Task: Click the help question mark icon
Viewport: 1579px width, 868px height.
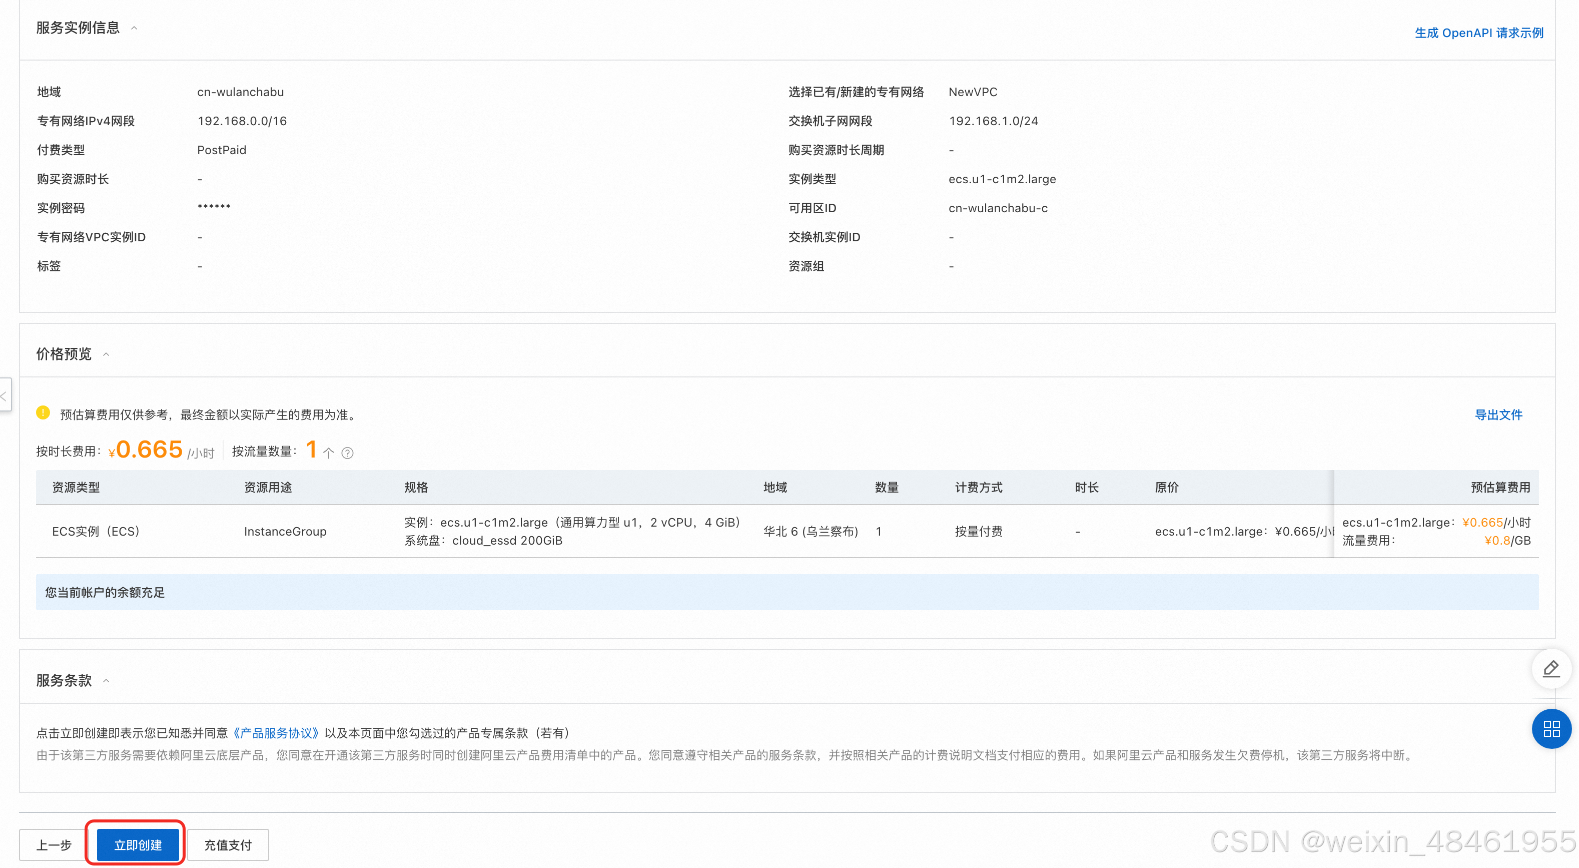Action: (x=348, y=454)
